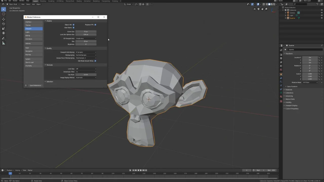Switch to wireframe viewport shading
The image size is (324, 182).
pyautogui.click(x=267, y=4)
